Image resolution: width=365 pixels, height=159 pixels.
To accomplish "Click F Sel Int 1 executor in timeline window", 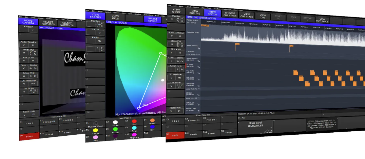I will tap(211, 120).
